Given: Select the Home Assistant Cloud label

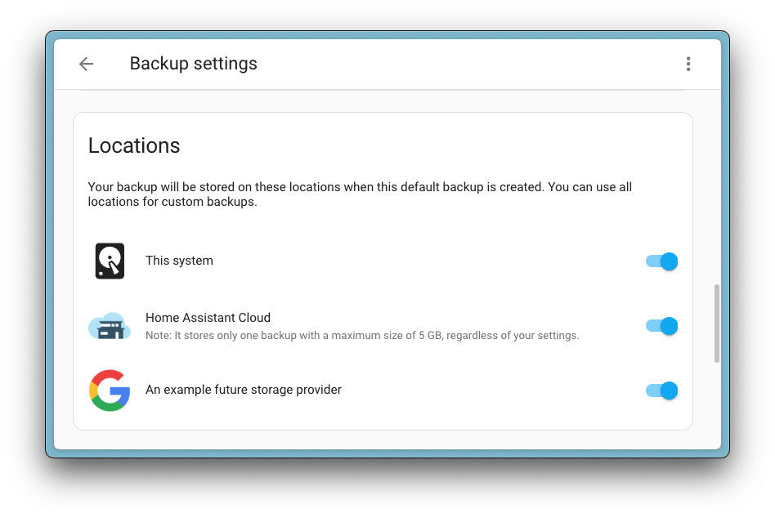Looking at the screenshot, I should click(x=208, y=318).
